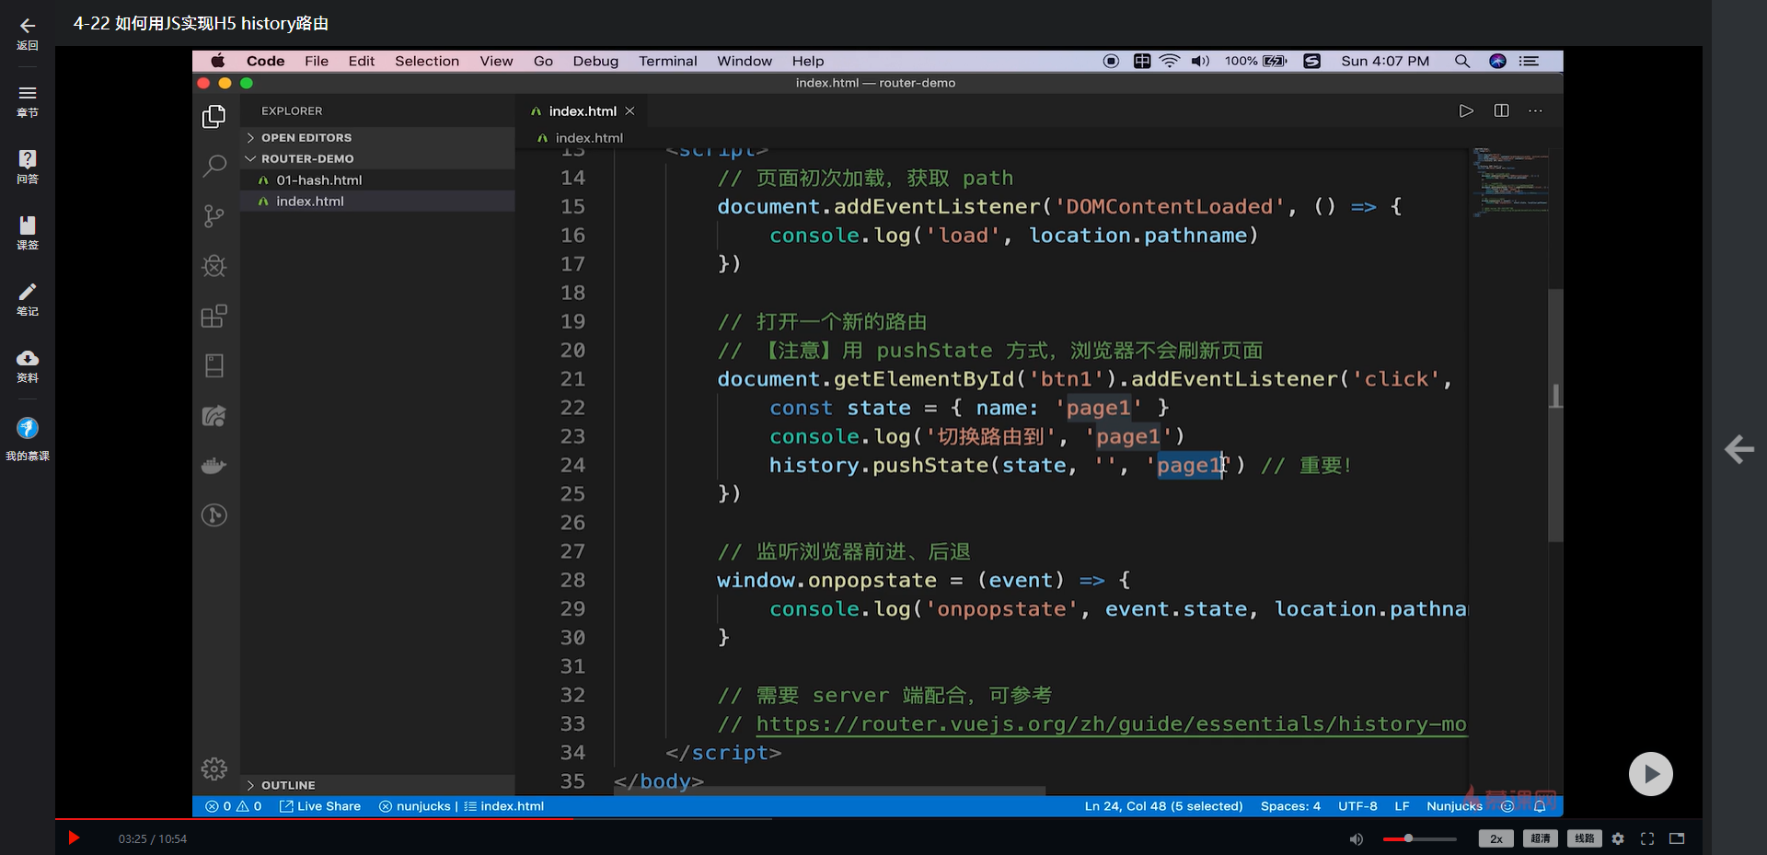Viewport: 1767px width, 855px height.
Task: Open the 问答 Q&A icon
Action: click(x=28, y=158)
